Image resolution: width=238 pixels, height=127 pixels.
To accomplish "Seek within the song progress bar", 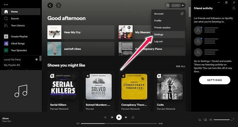I will pos(119,124).
